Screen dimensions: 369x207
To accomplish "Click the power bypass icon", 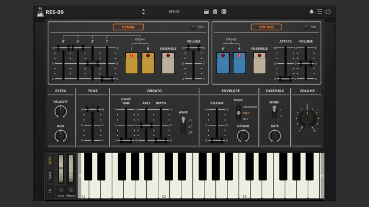I will 328,11.
